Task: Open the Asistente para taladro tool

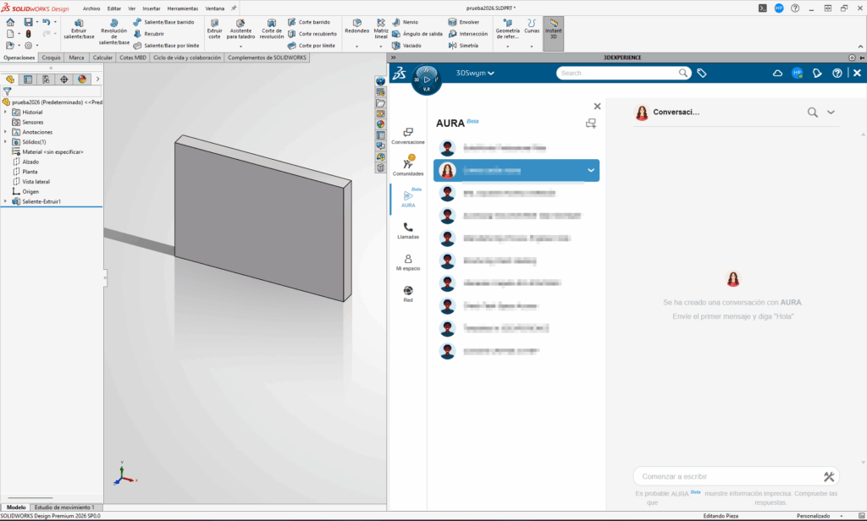Action: [x=240, y=29]
